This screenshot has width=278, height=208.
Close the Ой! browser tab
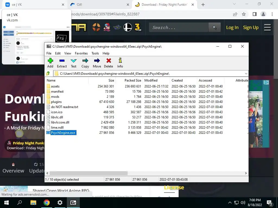click(x=128, y=5)
